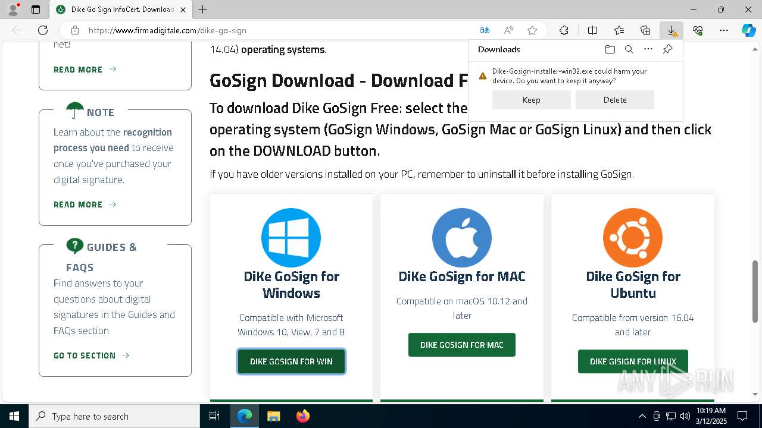View site information via the lock icon
The width and height of the screenshot is (762, 428).
(75, 30)
